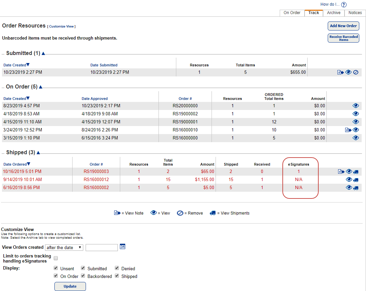The image size is (366, 291).
Task: Click Receive Barcoded Items button
Action: [x=344, y=38]
